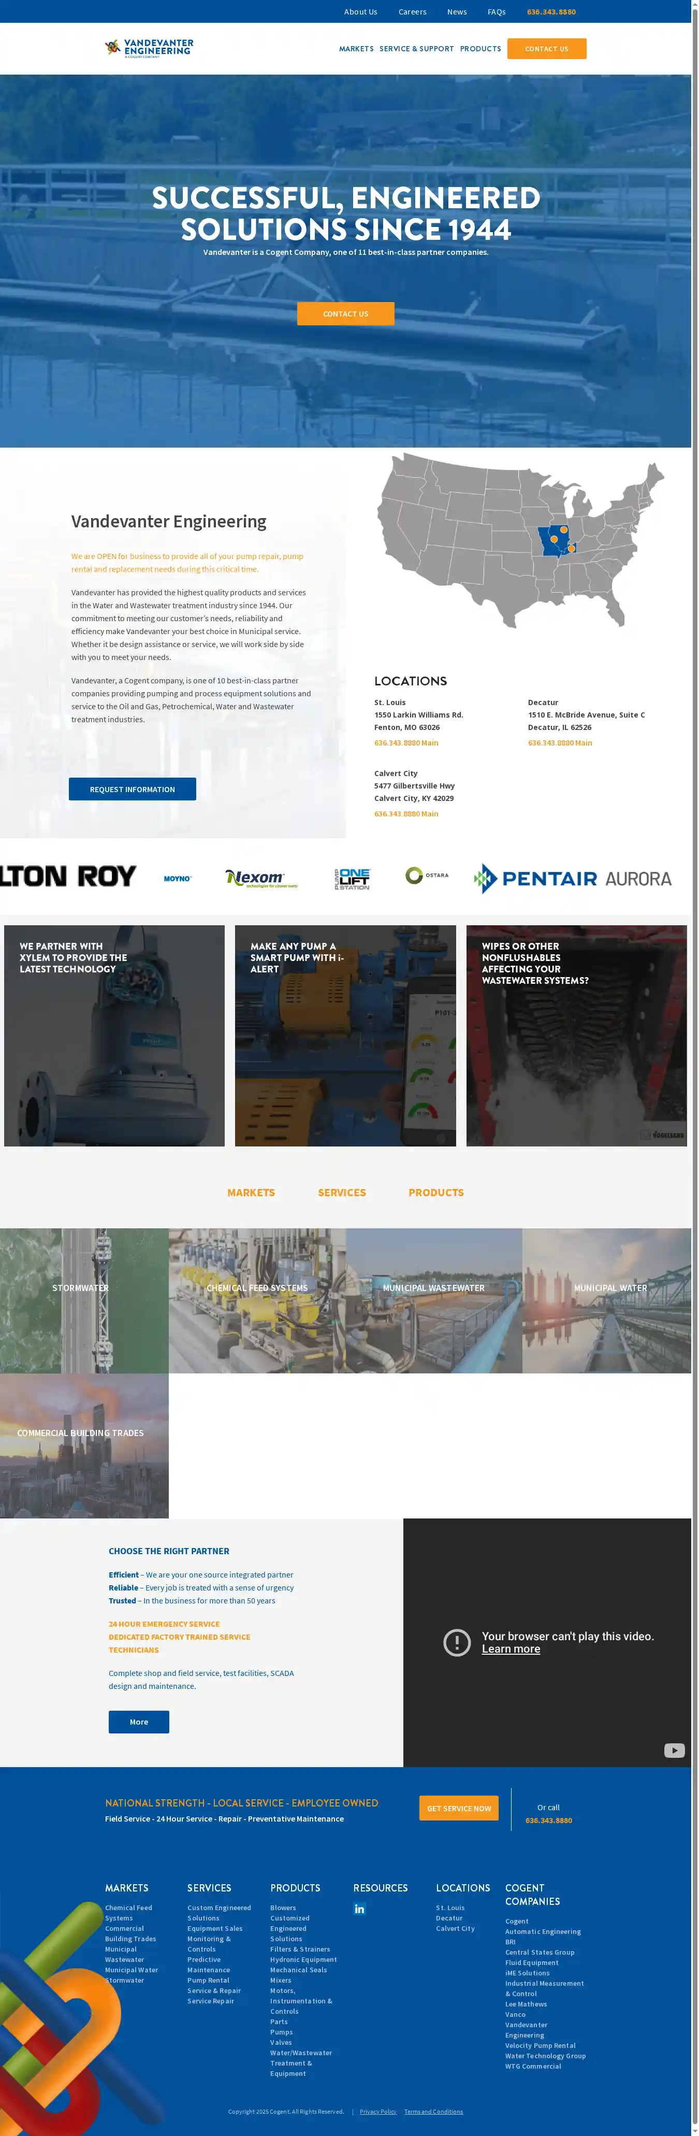Click the Pentair Aurora partner logo
This screenshot has height=2136, width=699.
pos(573,878)
